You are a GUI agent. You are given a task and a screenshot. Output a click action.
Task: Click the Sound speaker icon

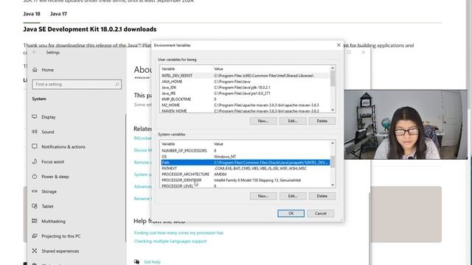click(x=35, y=132)
